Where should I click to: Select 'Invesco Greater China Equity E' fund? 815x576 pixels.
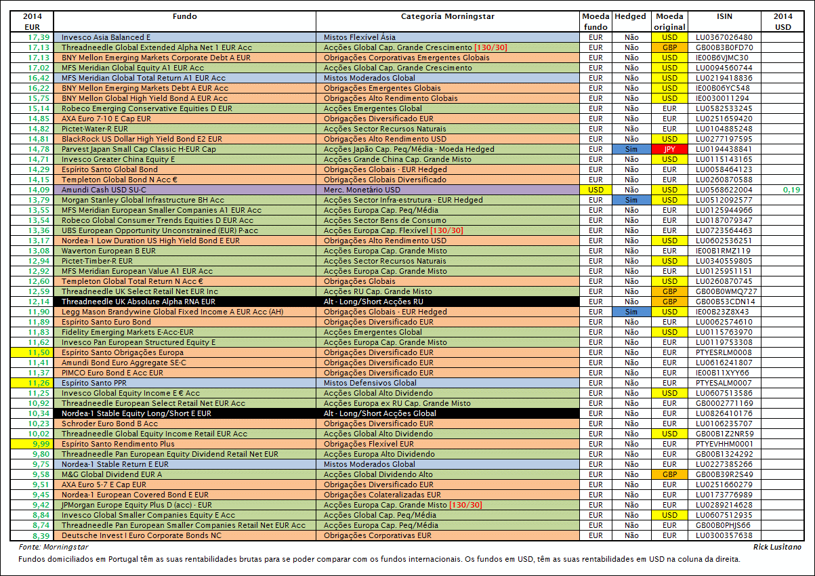pyautogui.click(x=185, y=159)
